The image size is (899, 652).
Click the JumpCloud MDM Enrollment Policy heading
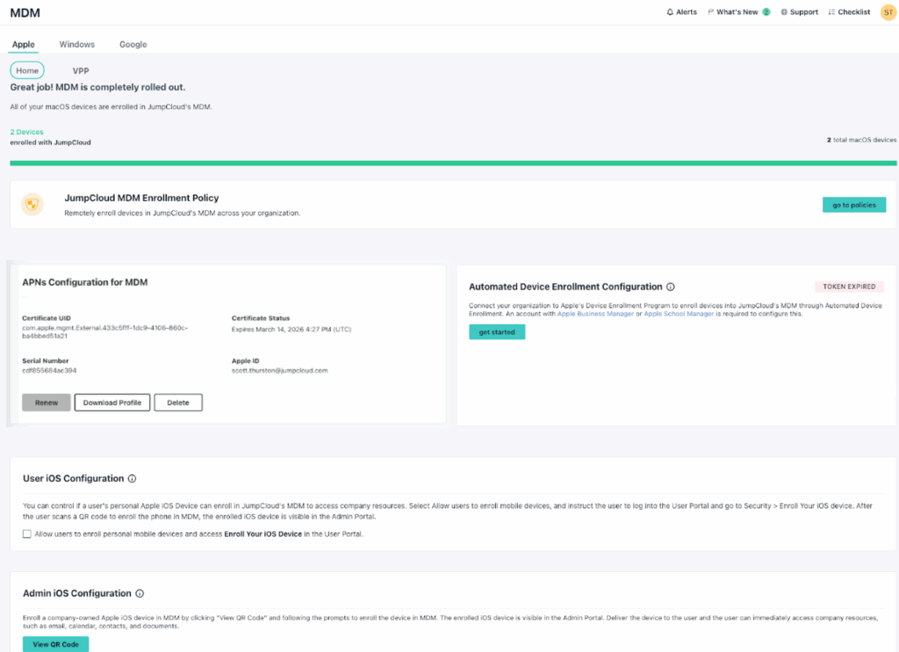pos(141,198)
